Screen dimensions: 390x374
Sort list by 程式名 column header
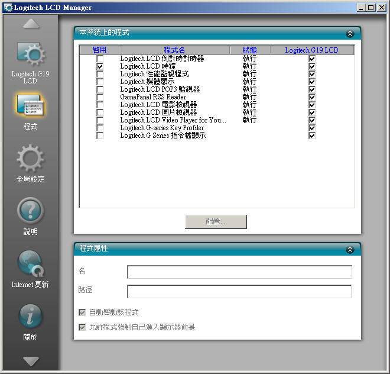pos(174,50)
